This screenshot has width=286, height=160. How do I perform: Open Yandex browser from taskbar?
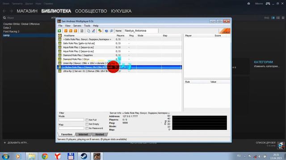pos(58,156)
